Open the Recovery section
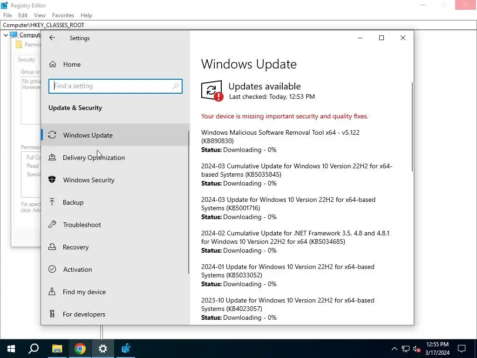 (115, 247)
